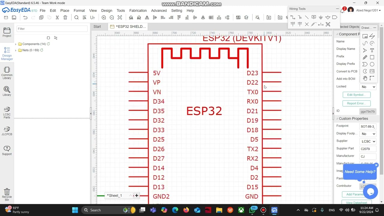Open the notification bell icon

tap(342, 10)
